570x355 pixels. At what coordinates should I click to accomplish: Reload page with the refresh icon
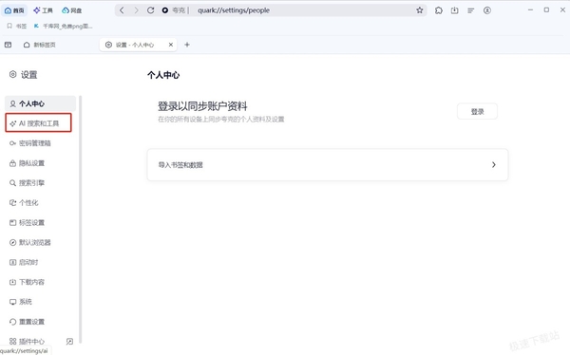150,10
